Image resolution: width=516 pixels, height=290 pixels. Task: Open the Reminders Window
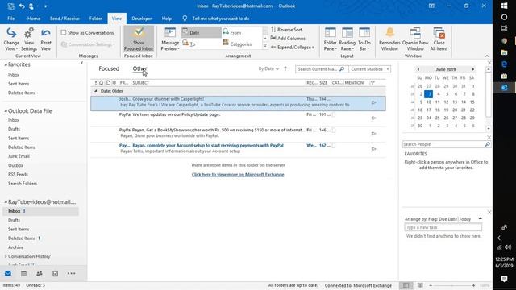tap(389, 39)
